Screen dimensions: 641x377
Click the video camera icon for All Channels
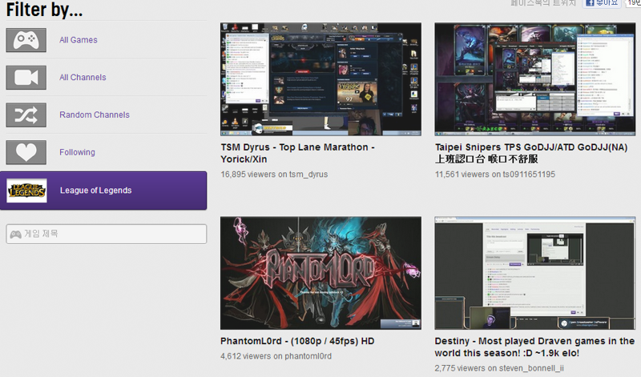click(26, 77)
